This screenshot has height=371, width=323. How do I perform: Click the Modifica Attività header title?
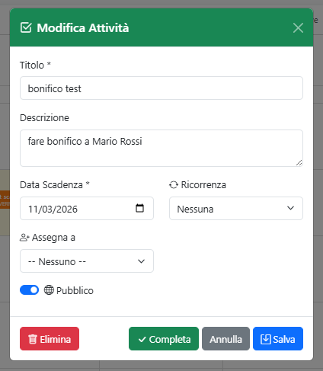pos(83,27)
